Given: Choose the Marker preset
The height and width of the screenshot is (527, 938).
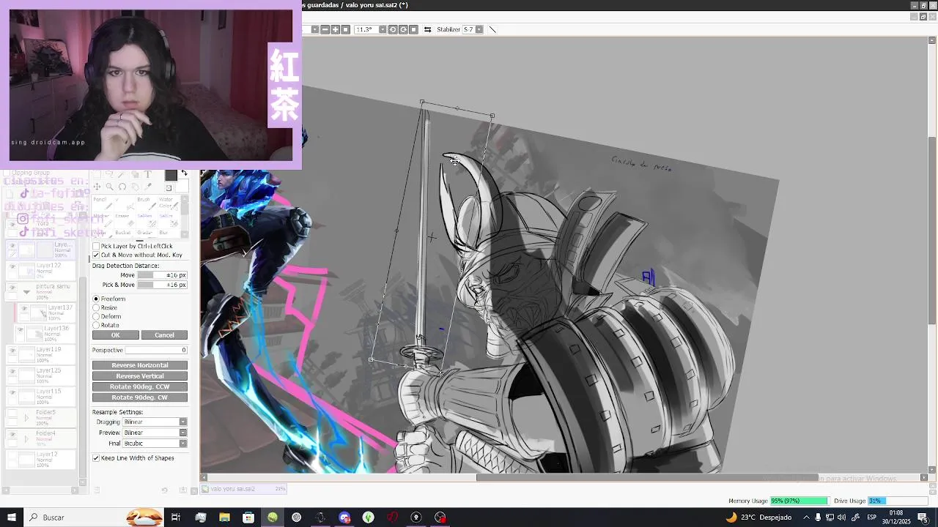Looking at the screenshot, I should tap(103, 221).
